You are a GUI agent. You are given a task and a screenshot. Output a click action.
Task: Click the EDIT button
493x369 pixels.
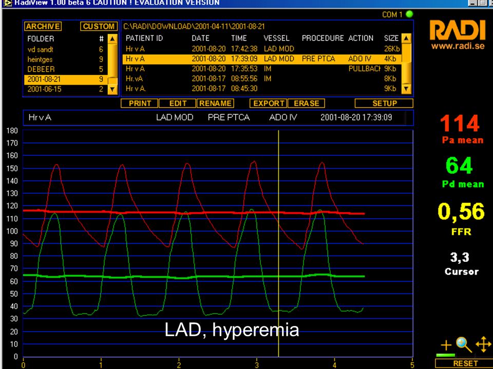178,103
